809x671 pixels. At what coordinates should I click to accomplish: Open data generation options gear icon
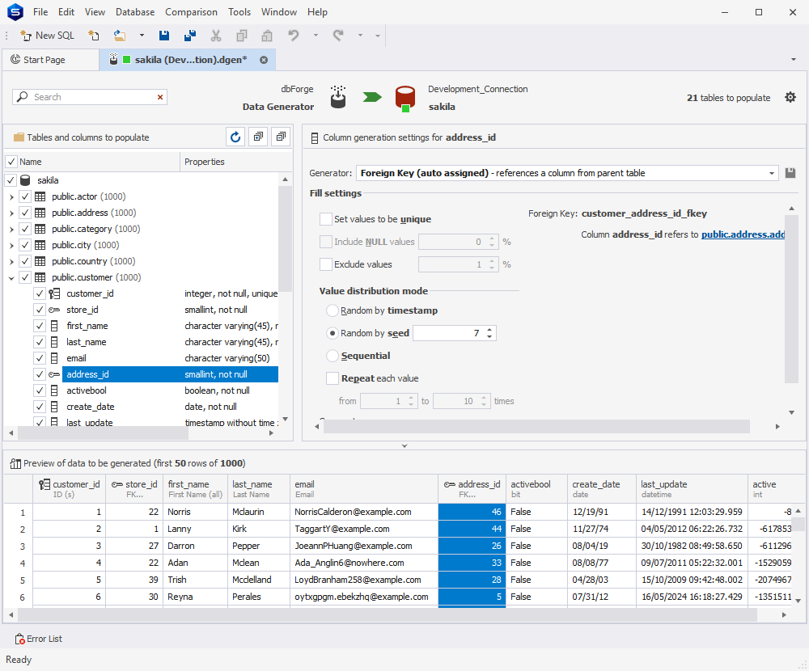(x=790, y=97)
